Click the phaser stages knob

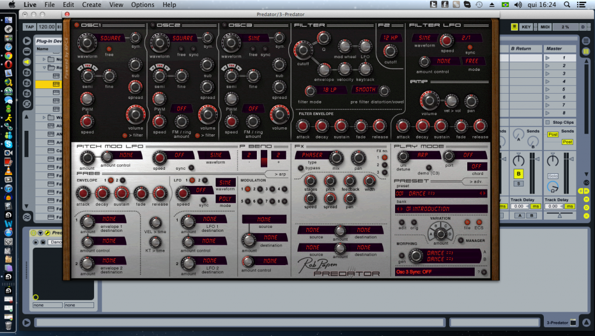point(310,181)
